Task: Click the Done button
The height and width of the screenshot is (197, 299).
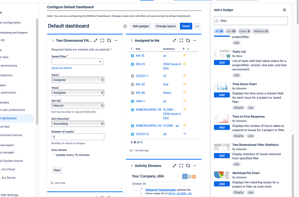Action: click(186, 26)
